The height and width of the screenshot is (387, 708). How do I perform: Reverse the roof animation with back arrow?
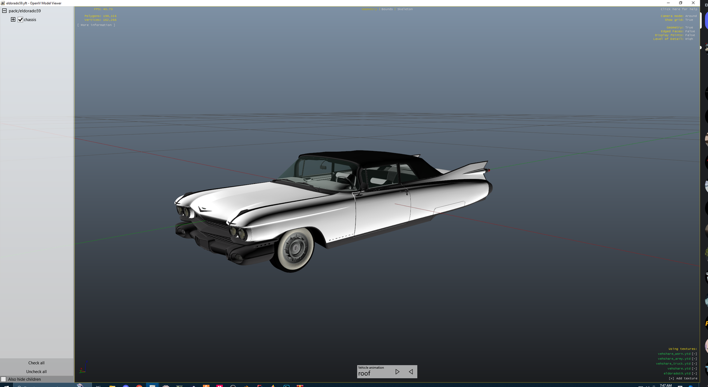[411, 371]
